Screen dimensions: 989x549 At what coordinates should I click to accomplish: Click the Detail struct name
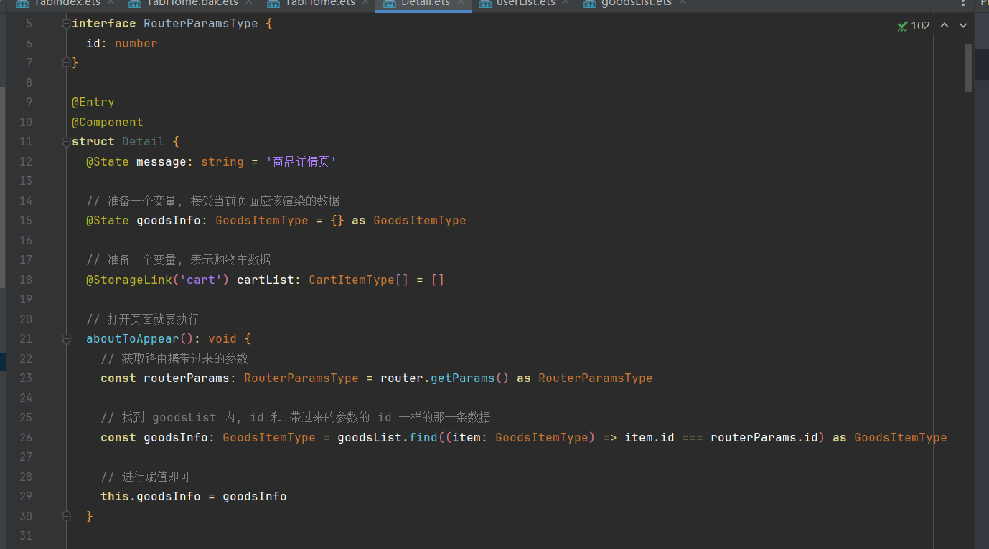coord(144,142)
